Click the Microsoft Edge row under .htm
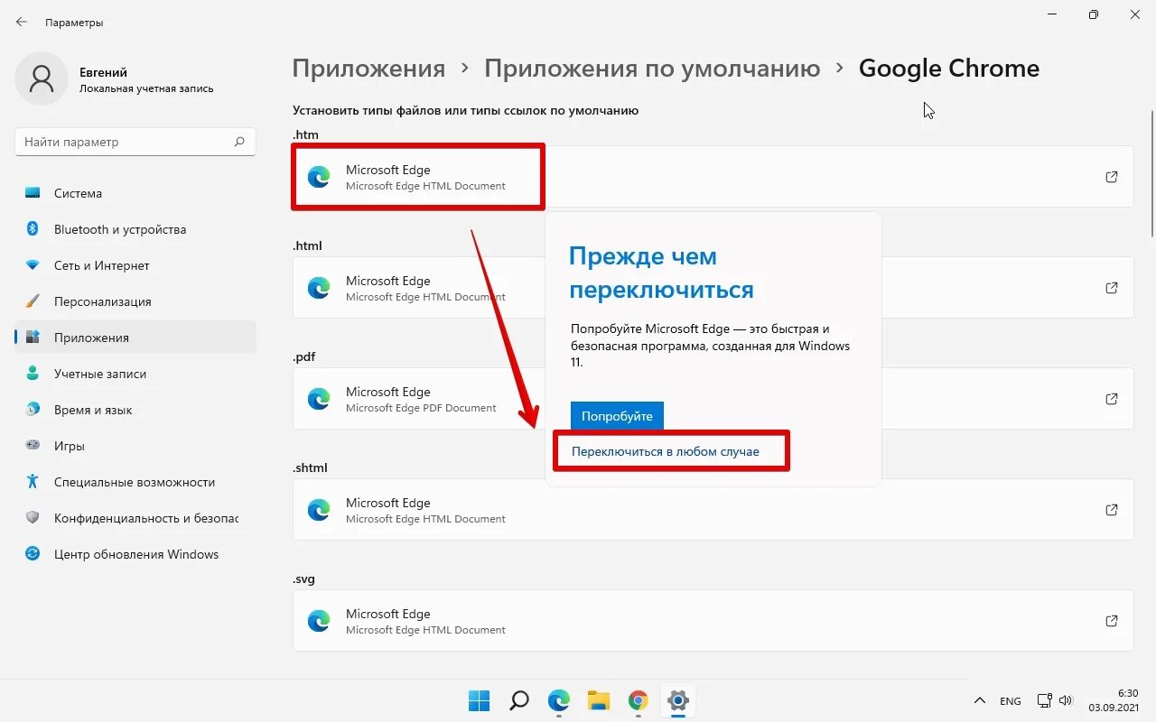Viewport: 1156px width, 722px height. tap(713, 177)
